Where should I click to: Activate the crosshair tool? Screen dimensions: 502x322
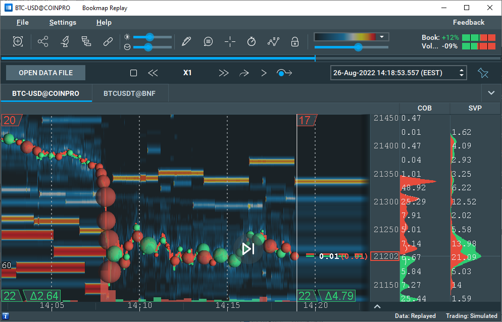point(230,42)
